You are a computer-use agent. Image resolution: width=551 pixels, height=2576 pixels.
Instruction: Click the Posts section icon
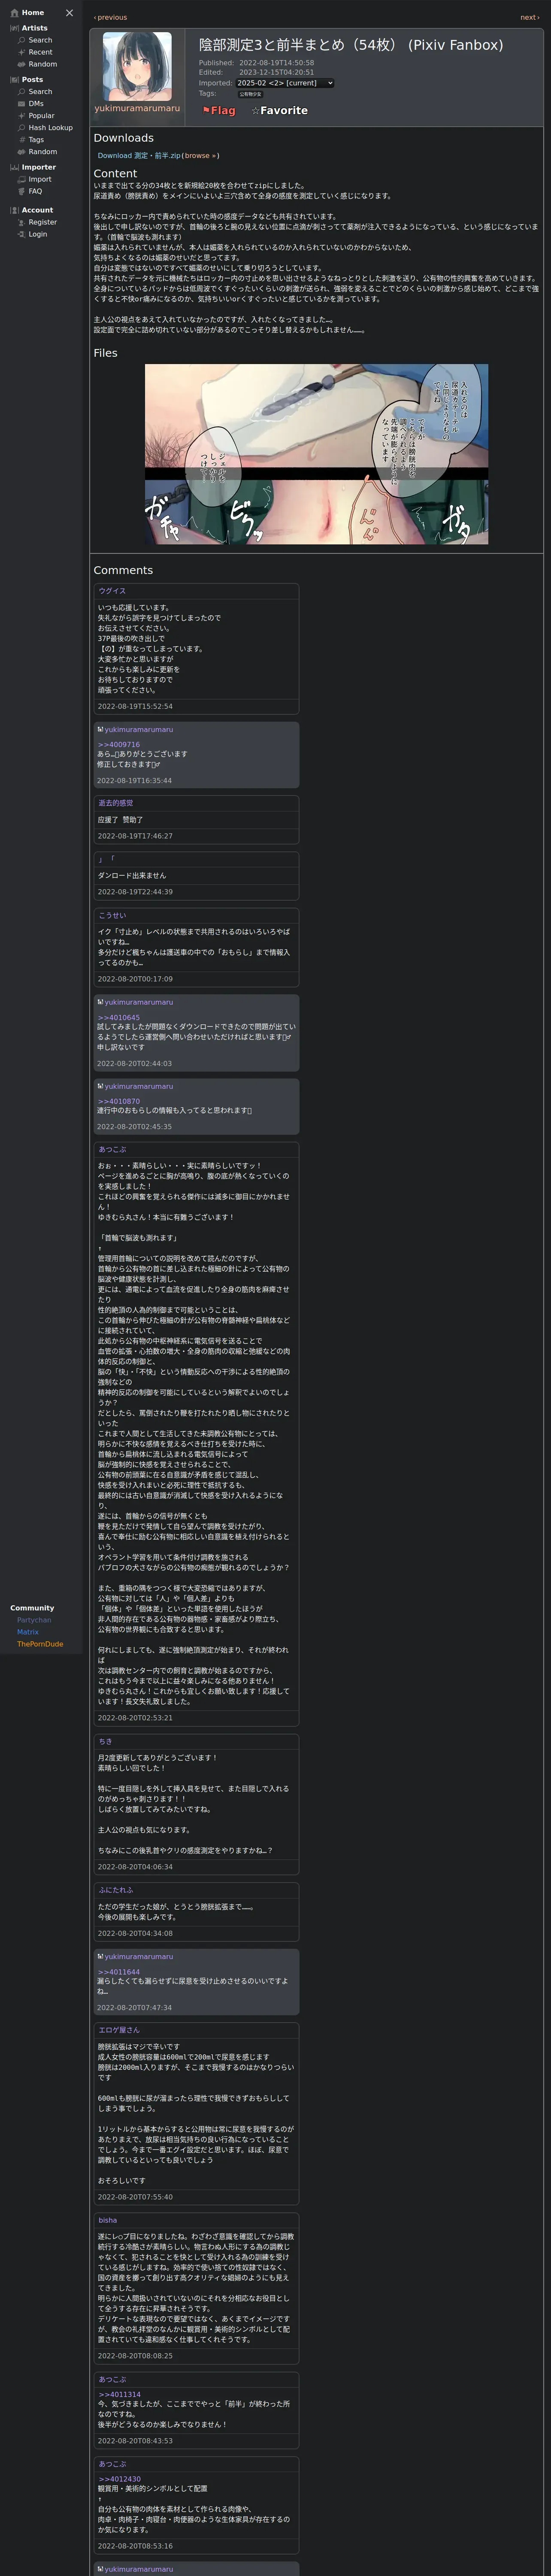click(x=14, y=79)
